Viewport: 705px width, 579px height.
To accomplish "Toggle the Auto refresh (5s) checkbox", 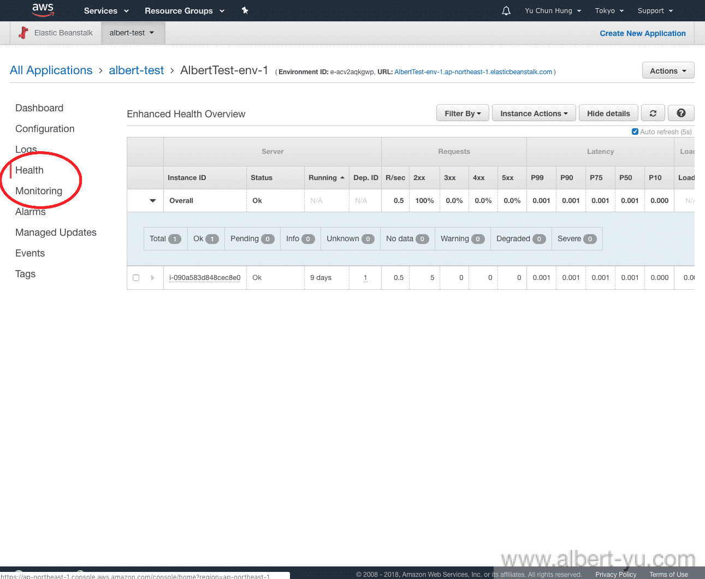I will pos(635,132).
